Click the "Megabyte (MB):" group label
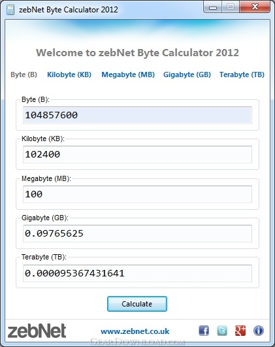275x347 pixels. (46, 178)
